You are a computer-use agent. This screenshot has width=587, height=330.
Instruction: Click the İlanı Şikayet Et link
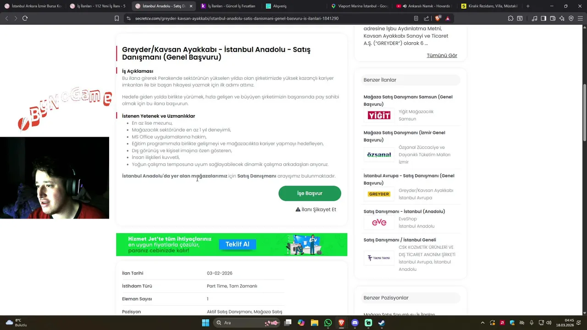316,209
